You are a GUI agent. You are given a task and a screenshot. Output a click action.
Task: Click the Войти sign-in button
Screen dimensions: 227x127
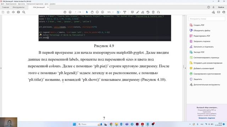tap(221, 7)
